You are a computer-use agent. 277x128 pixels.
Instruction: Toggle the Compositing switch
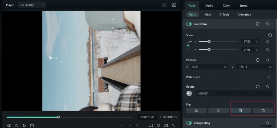(x=189, y=123)
